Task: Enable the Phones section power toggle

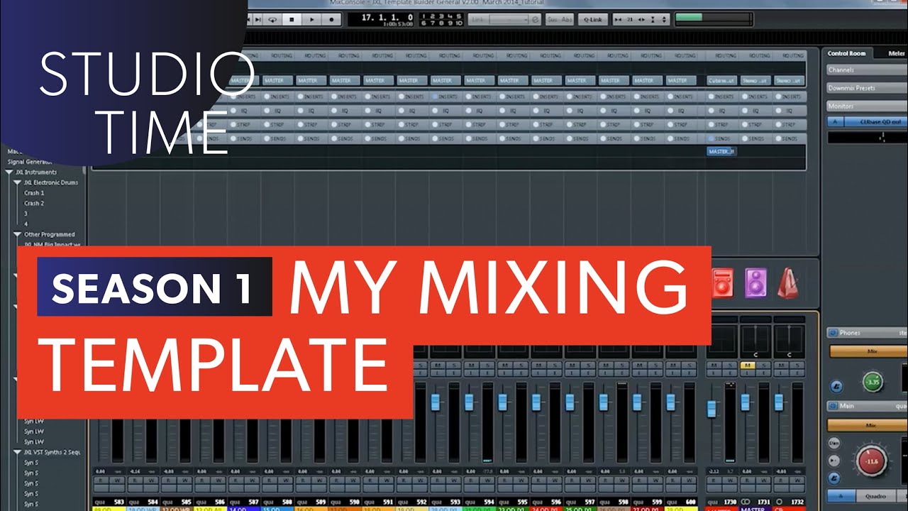Action: [834, 332]
